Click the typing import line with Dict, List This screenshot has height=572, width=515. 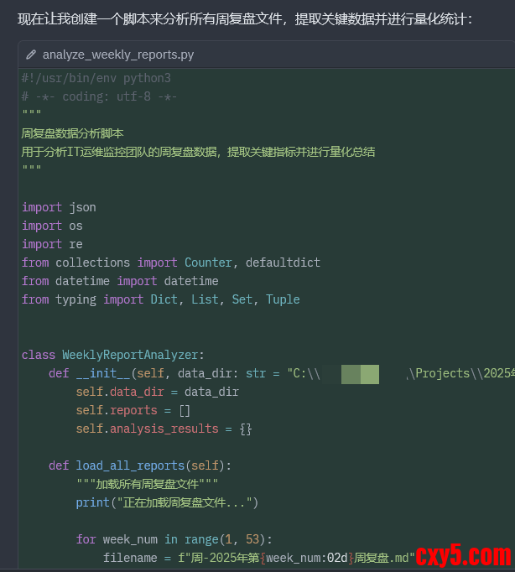[160, 299]
